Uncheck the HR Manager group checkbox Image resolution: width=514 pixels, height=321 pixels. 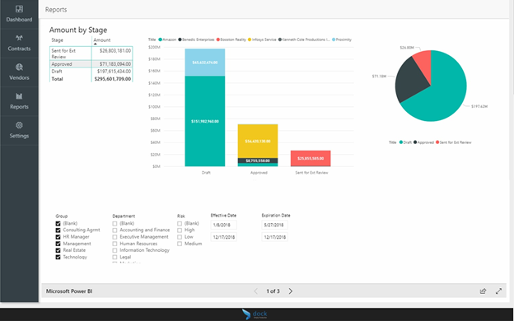(x=58, y=237)
